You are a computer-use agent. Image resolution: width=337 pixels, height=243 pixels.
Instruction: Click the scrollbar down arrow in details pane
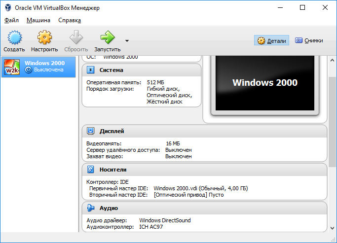[x=332, y=228]
